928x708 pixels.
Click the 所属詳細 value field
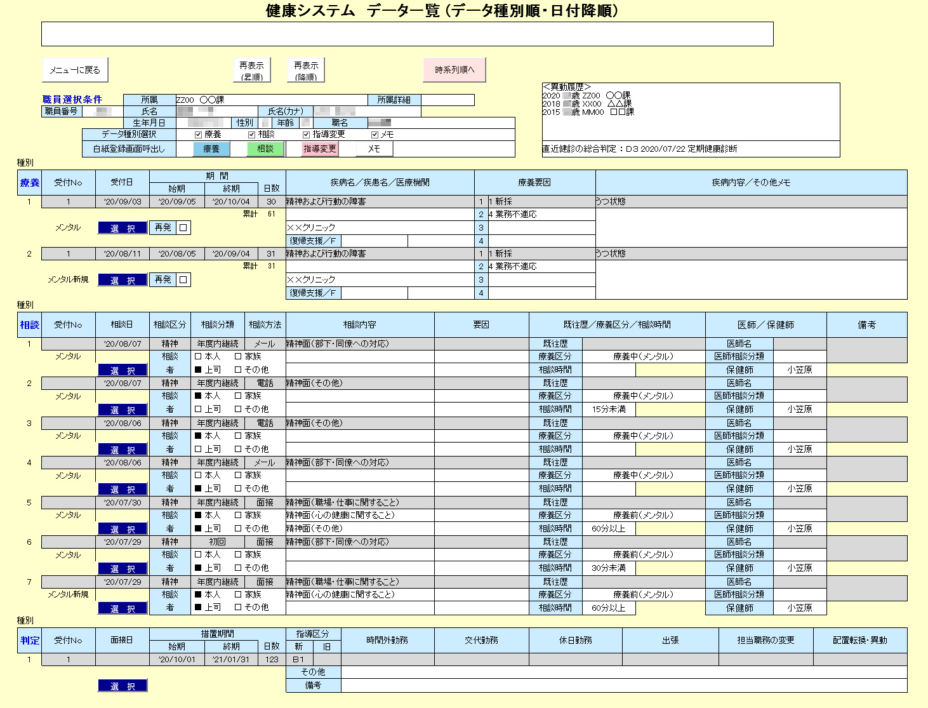447,100
